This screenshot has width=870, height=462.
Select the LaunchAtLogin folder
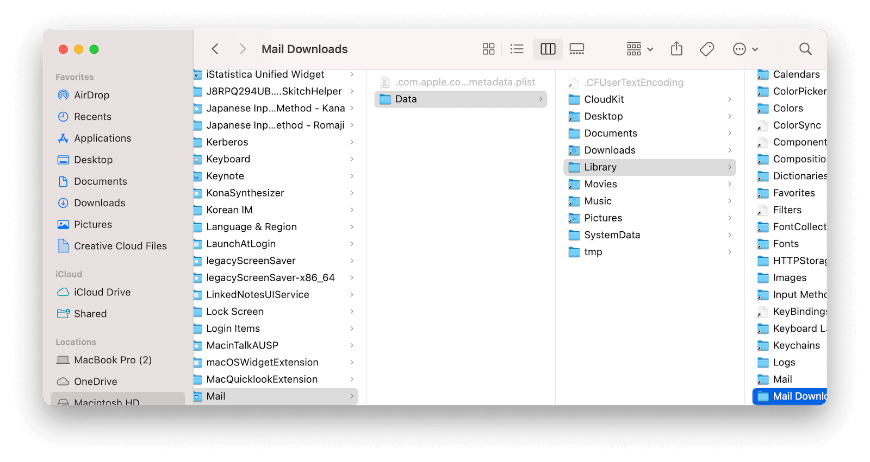[276, 244]
